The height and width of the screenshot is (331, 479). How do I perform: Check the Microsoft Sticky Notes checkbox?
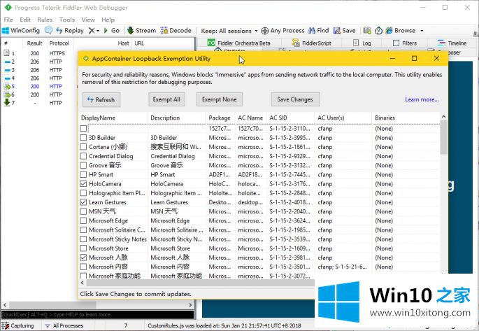[x=83, y=239]
